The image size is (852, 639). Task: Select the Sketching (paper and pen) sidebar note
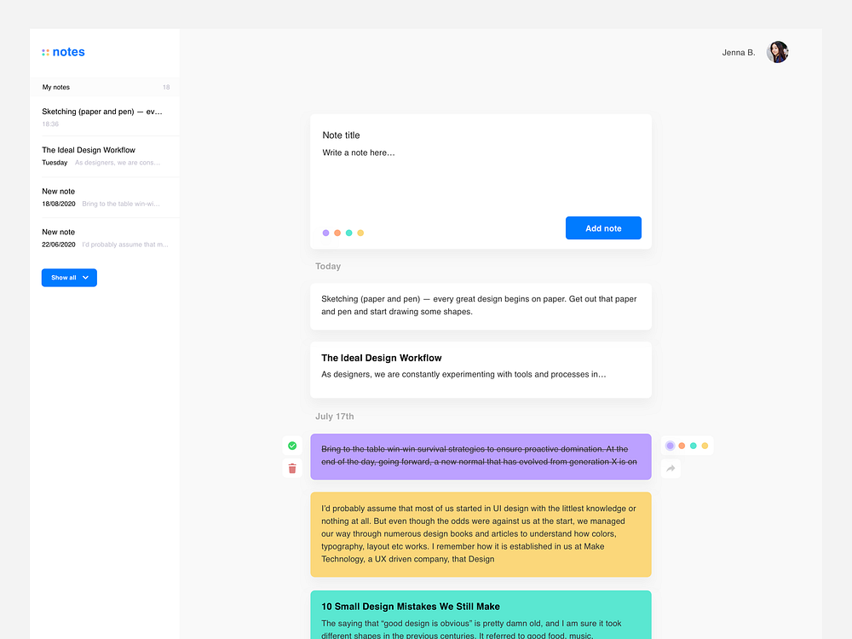click(102, 117)
